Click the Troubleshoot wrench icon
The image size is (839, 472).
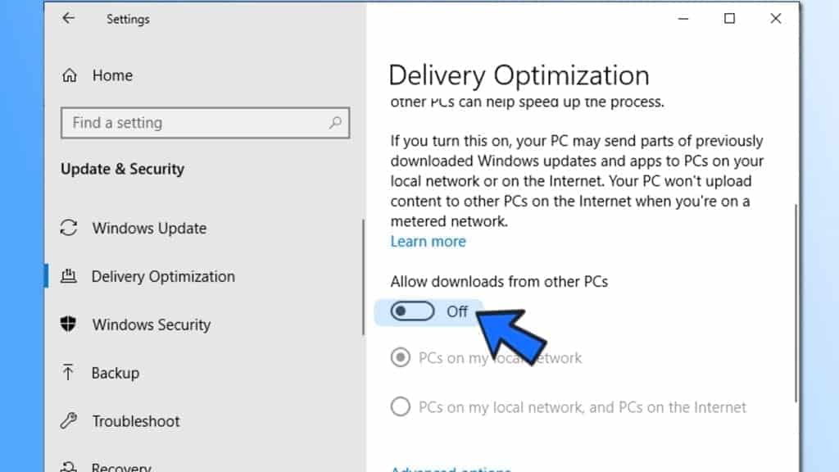click(x=69, y=420)
